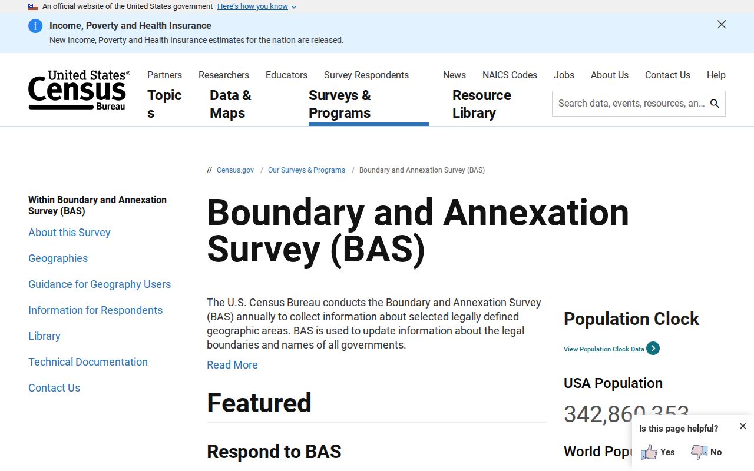Go to Our Surveys & Programs breadcrumb
This screenshot has width=754, height=471.
(306, 170)
